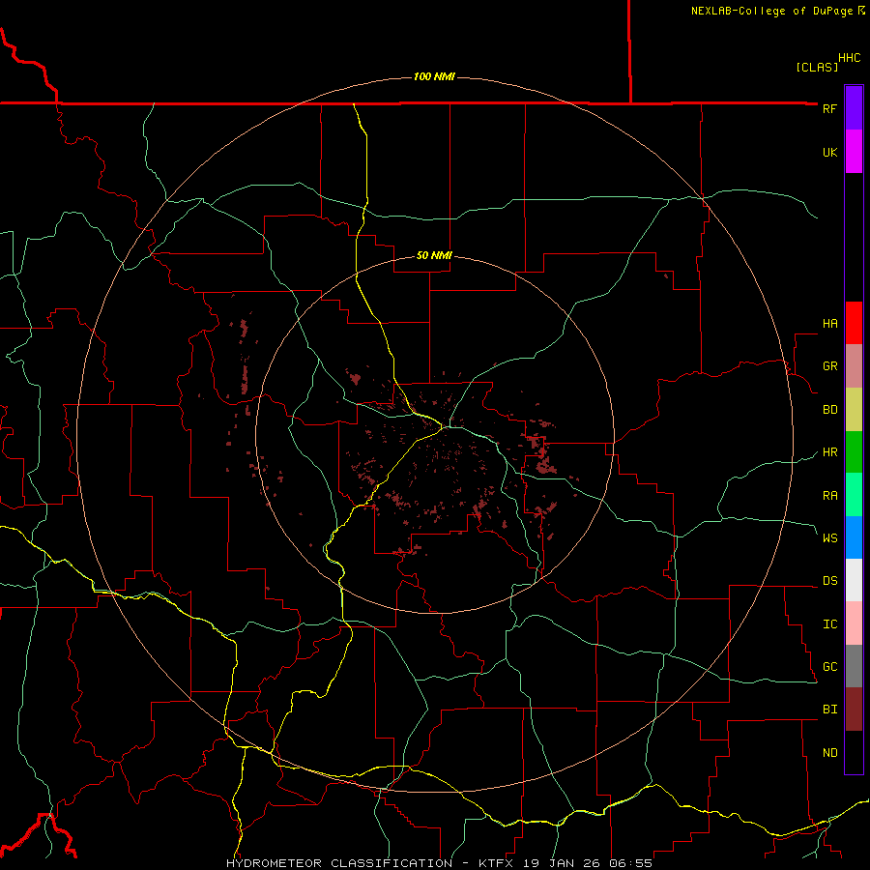Click the 'BI' legend label
This screenshot has width=870, height=870.
click(829, 710)
